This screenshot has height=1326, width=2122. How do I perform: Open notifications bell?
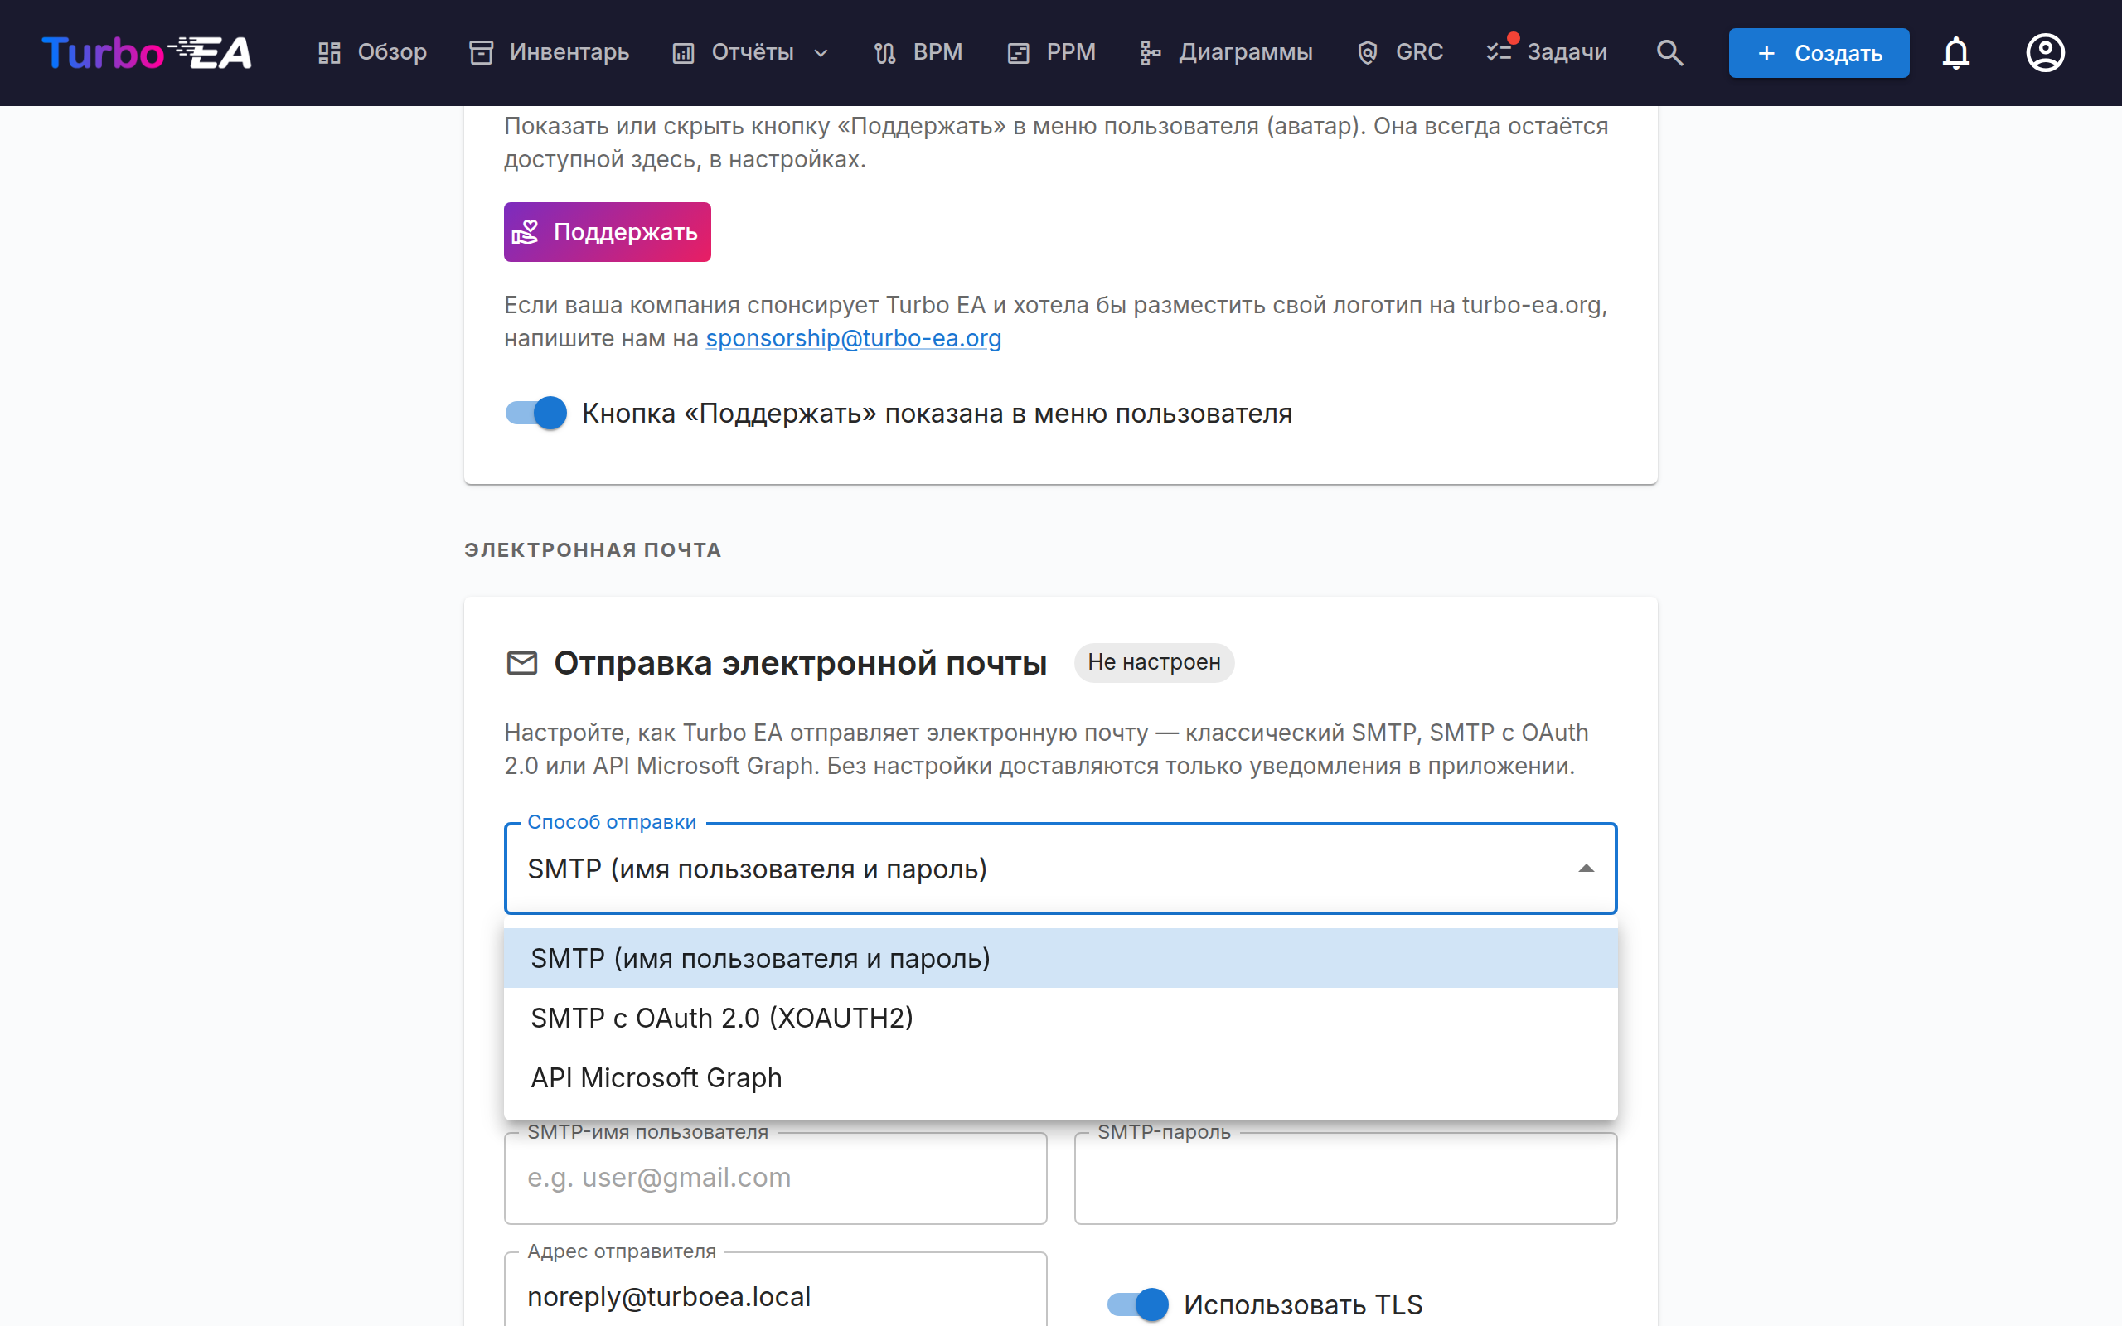[x=1955, y=52]
